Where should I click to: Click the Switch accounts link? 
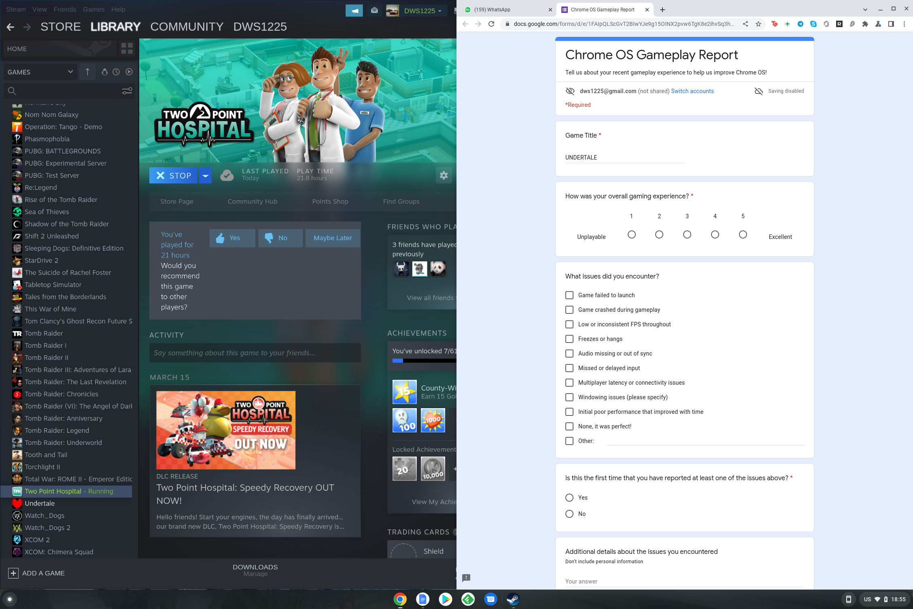coord(692,91)
